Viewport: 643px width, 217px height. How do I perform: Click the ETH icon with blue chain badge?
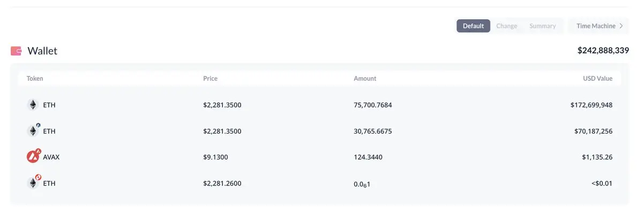click(33, 131)
